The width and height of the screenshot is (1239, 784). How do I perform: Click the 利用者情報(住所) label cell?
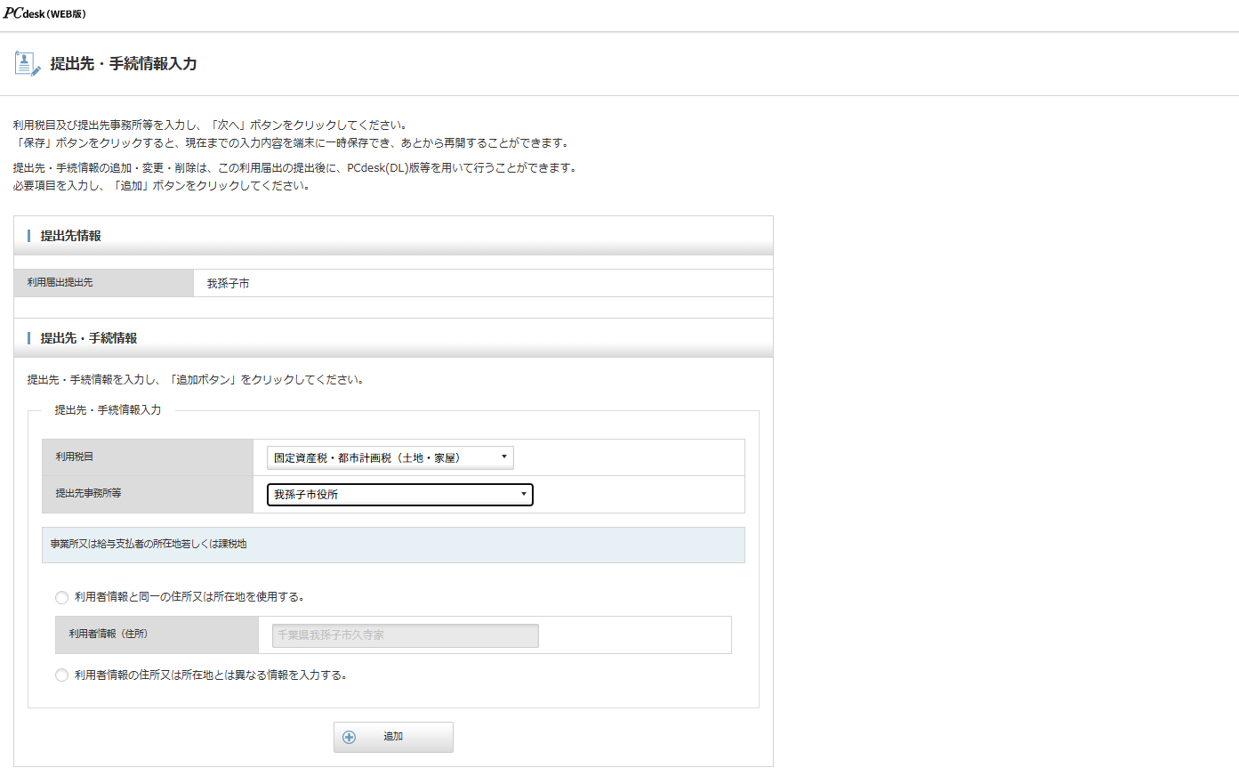157,634
